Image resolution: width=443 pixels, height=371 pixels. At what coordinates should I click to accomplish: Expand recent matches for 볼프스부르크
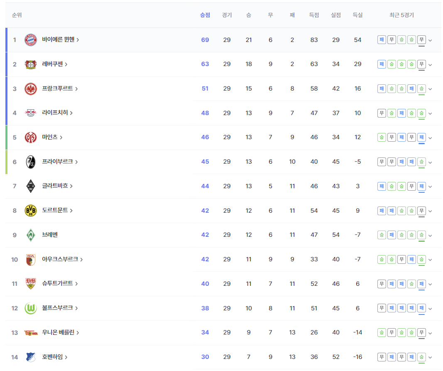pyautogui.click(x=430, y=309)
